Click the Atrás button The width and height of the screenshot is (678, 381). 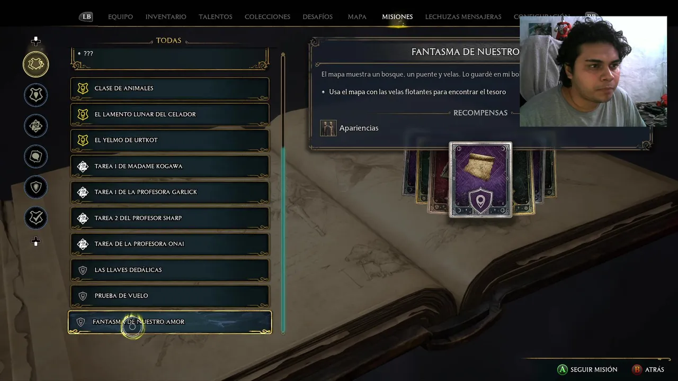tap(648, 369)
